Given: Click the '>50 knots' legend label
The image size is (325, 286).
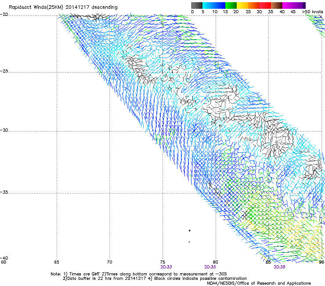Looking at the screenshot, I should click(x=312, y=12).
